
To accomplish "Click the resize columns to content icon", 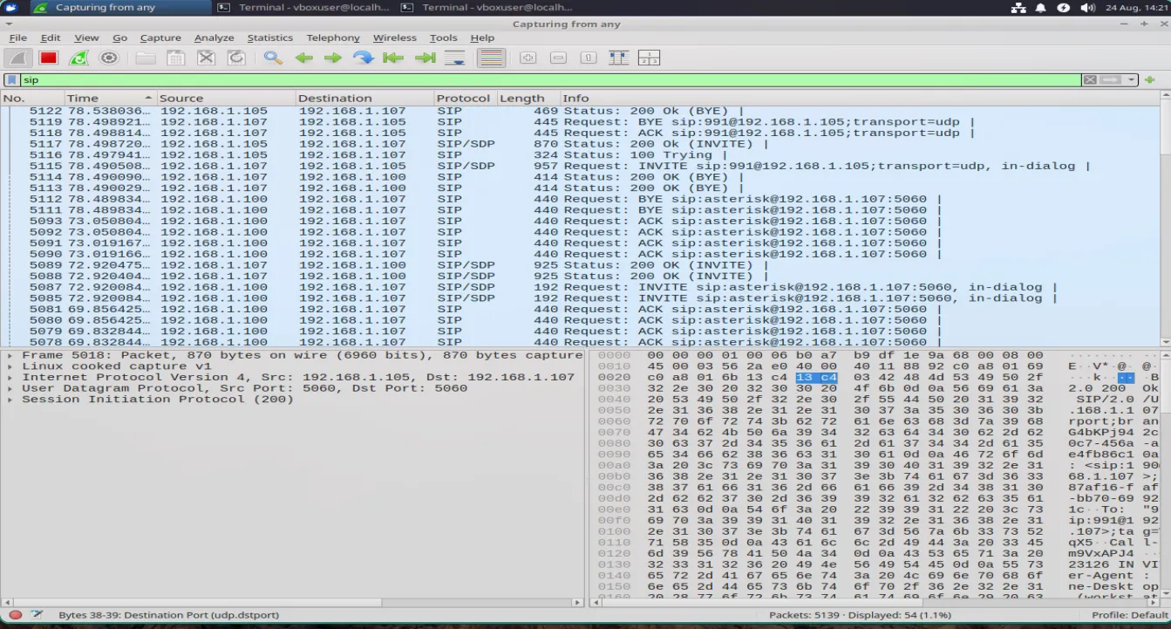I will tap(618, 58).
